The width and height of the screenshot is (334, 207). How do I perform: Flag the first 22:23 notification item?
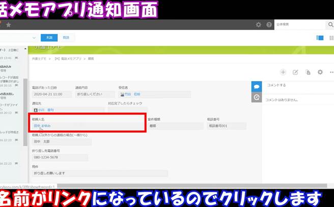[x=16, y=140]
